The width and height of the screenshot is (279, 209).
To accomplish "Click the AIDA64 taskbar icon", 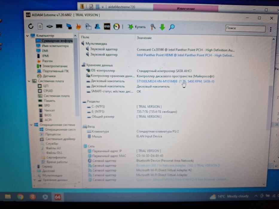I will coord(57,197).
